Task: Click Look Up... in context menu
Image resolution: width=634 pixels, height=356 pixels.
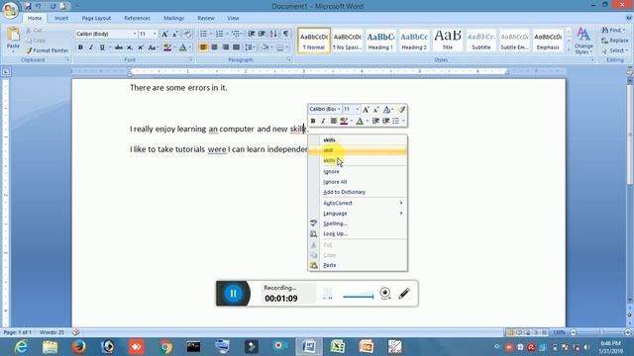Action: [358, 233]
